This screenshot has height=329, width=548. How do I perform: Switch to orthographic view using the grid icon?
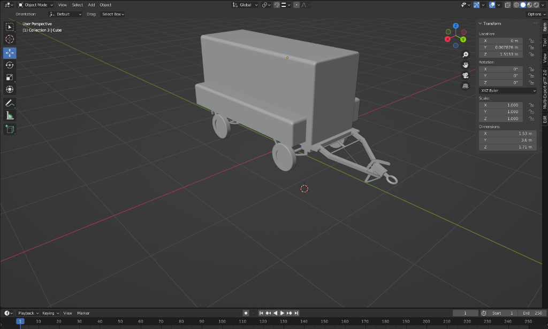466,85
